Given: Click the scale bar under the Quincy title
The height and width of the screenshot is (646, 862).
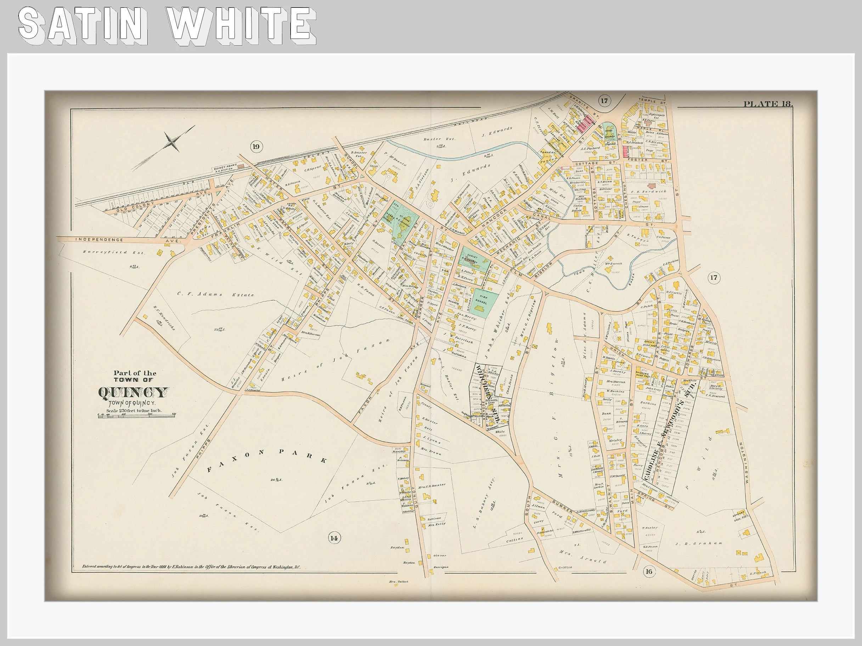Looking at the screenshot, I should pyautogui.click(x=137, y=417).
